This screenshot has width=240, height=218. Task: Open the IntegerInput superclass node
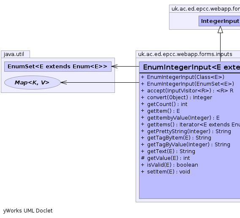click(219, 21)
